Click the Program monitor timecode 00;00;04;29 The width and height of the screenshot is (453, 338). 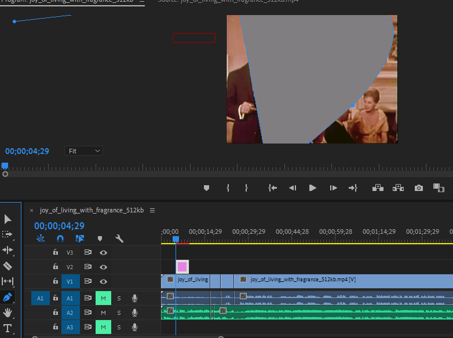(x=27, y=151)
